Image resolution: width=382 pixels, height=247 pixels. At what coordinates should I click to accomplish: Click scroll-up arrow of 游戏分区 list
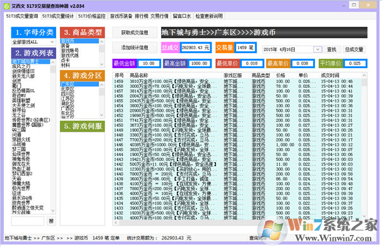tap(102, 85)
